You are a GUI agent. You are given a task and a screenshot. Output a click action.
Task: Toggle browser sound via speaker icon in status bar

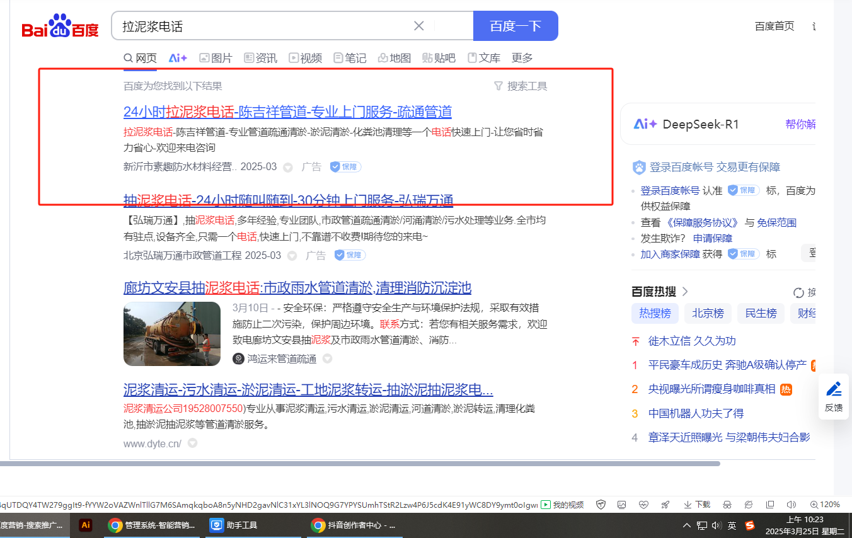[x=791, y=505]
